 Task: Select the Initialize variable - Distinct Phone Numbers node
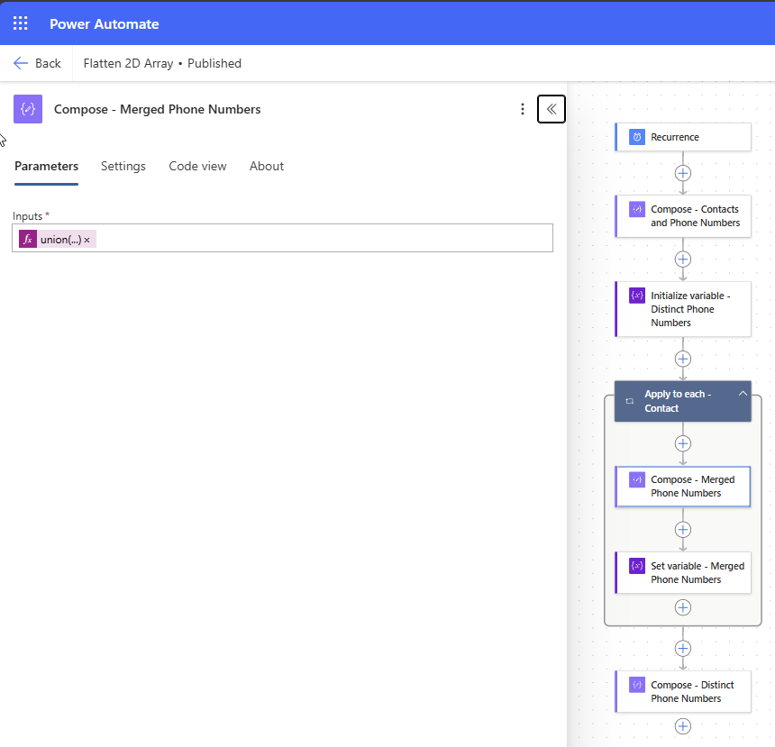pos(682,309)
